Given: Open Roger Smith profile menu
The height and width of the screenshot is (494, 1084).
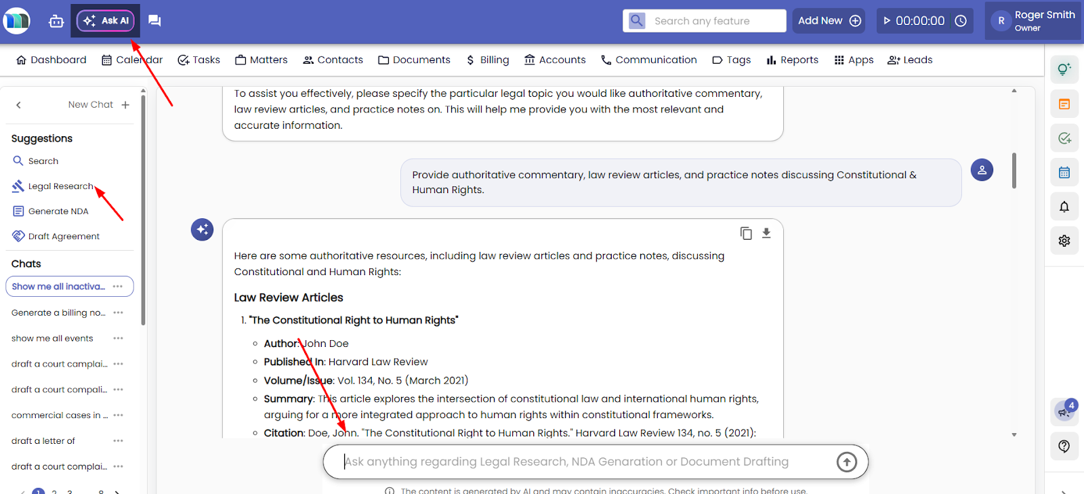Looking at the screenshot, I should point(1034,21).
